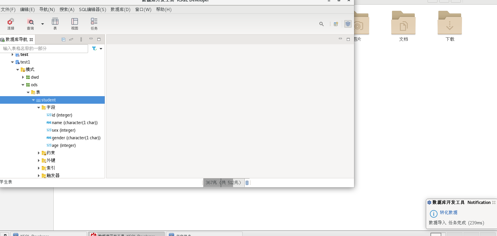The height and width of the screenshot is (236, 497).
Task: Click the 连接 connection toolbar icon
Action: tap(11, 24)
